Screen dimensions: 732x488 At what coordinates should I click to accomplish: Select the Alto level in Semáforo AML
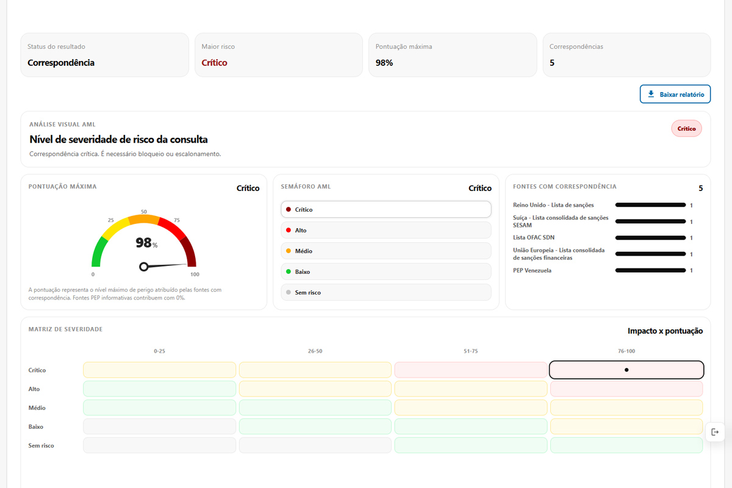(x=386, y=230)
